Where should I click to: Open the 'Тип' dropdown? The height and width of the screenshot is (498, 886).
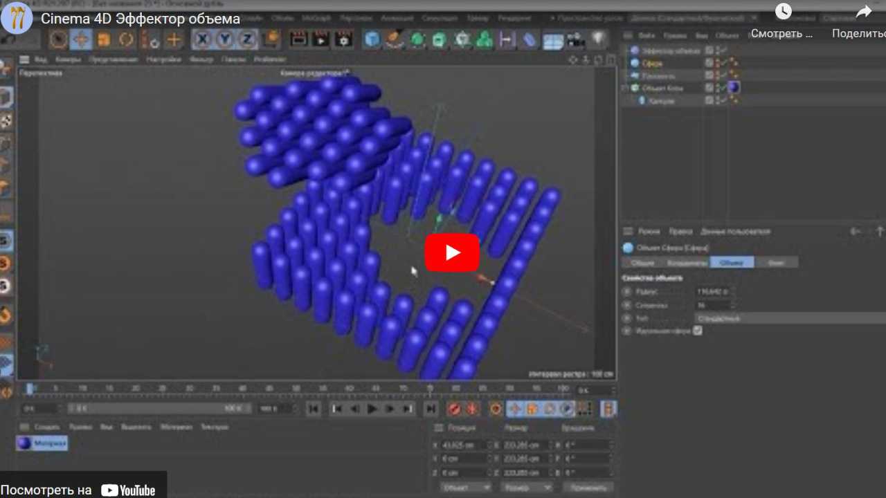coord(789,318)
